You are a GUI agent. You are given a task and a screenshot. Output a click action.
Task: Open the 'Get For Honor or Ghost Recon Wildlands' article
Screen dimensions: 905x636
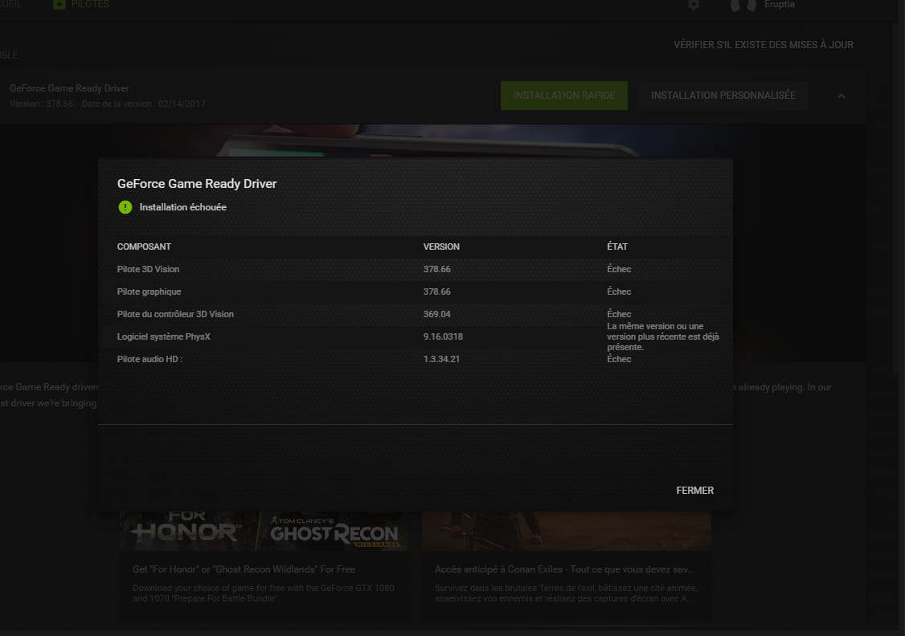point(244,569)
